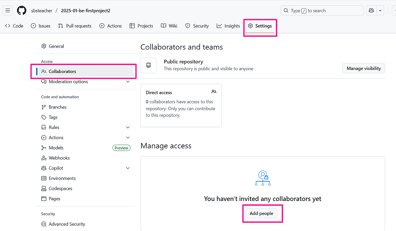The image size is (396, 231).
Task: Click the Wiki book icon
Action: click(164, 26)
